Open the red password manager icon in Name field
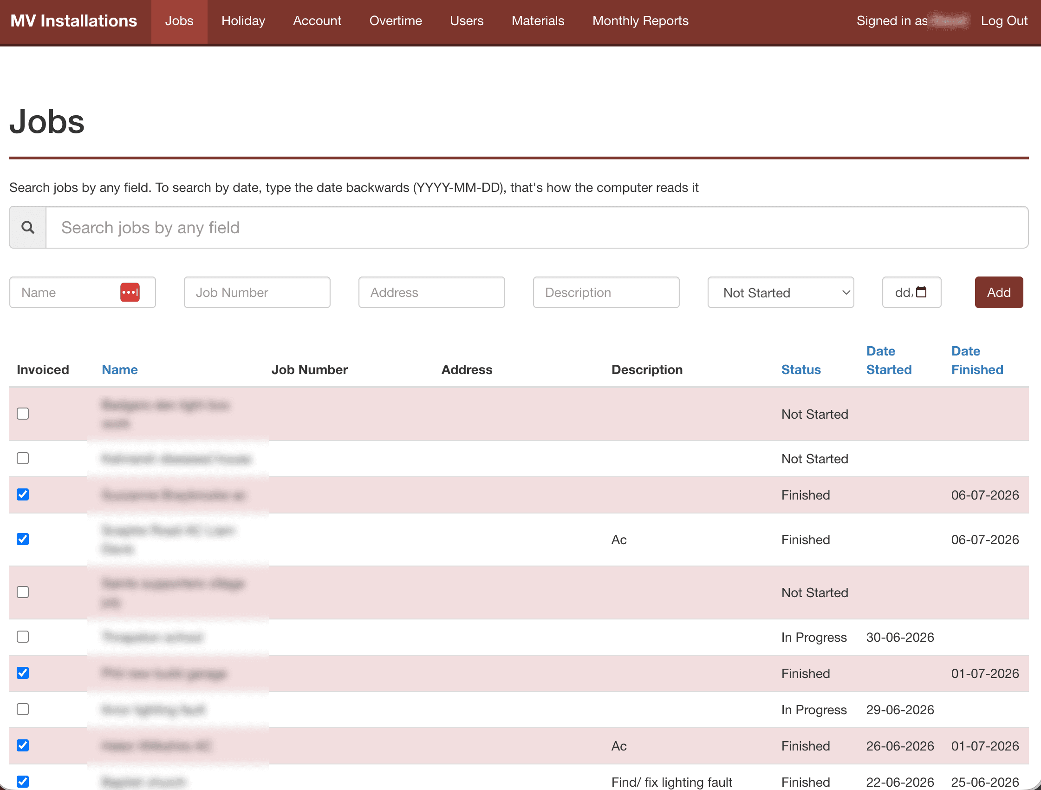The height and width of the screenshot is (790, 1041). point(130,293)
